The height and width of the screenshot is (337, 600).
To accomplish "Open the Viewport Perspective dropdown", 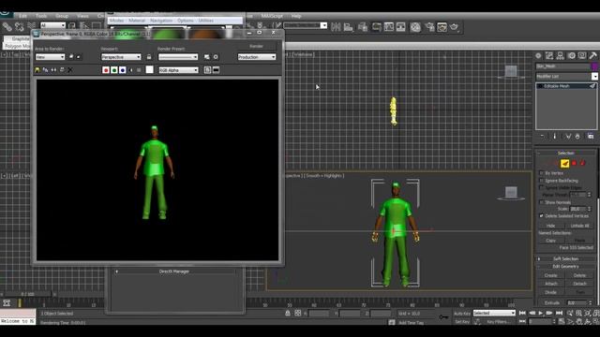I will (x=121, y=57).
